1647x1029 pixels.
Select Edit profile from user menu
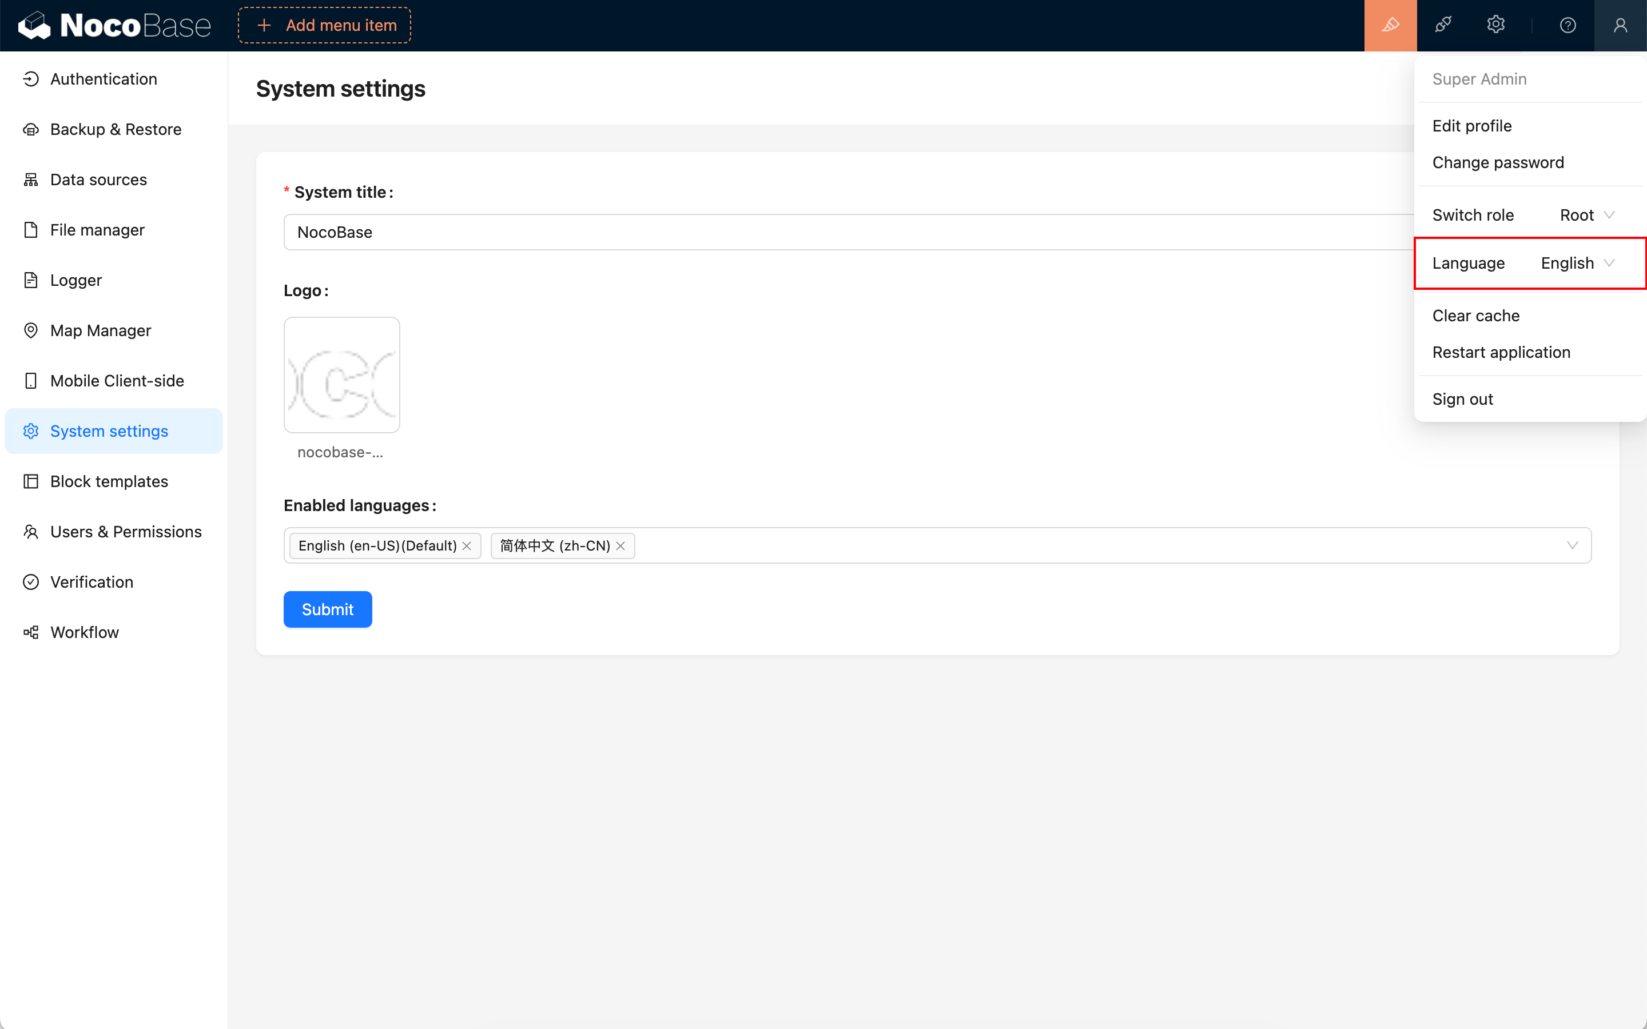coord(1471,126)
